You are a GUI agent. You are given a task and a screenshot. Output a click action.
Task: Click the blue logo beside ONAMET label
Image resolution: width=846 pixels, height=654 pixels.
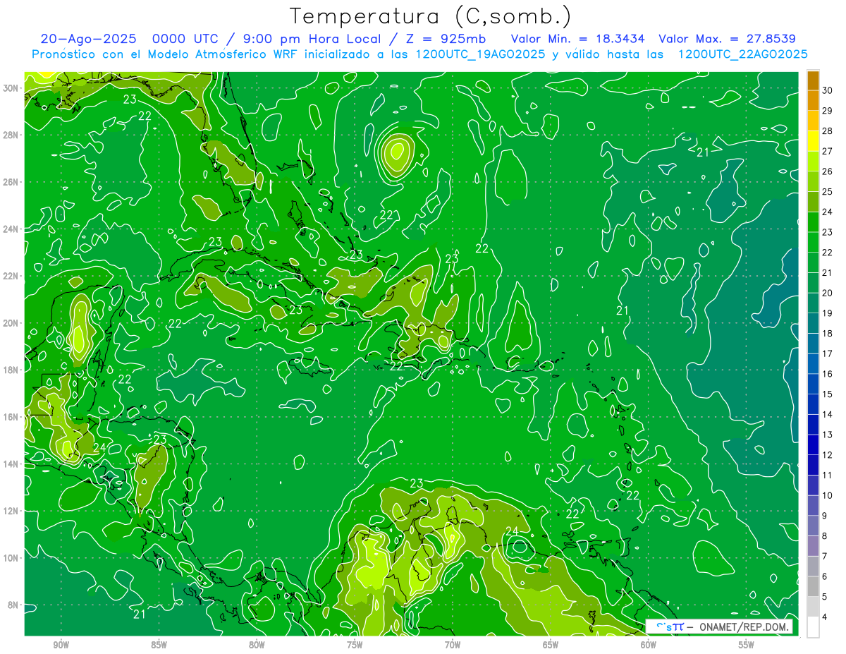(670, 626)
